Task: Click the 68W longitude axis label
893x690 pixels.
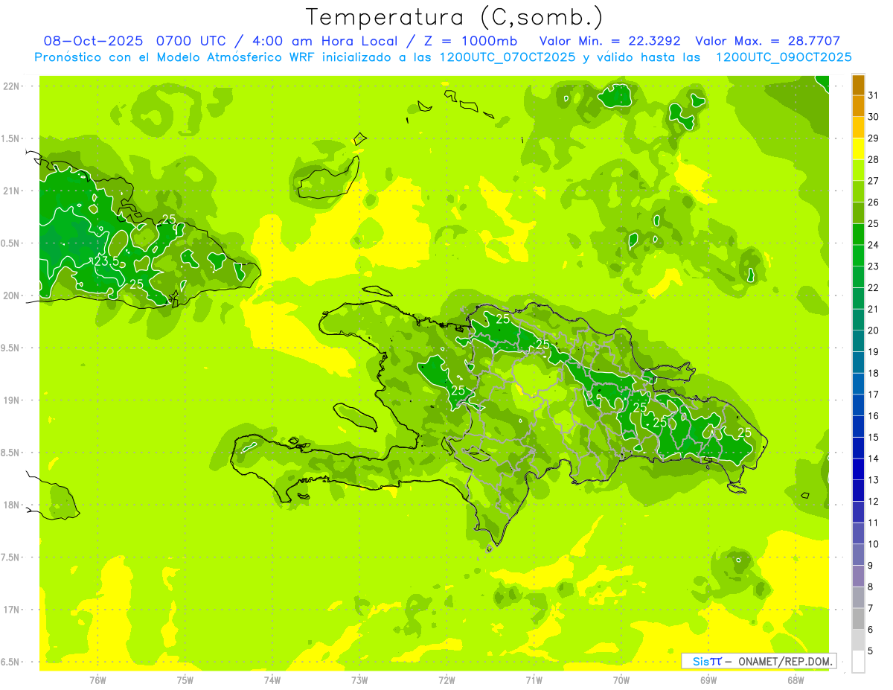Action: 796,680
